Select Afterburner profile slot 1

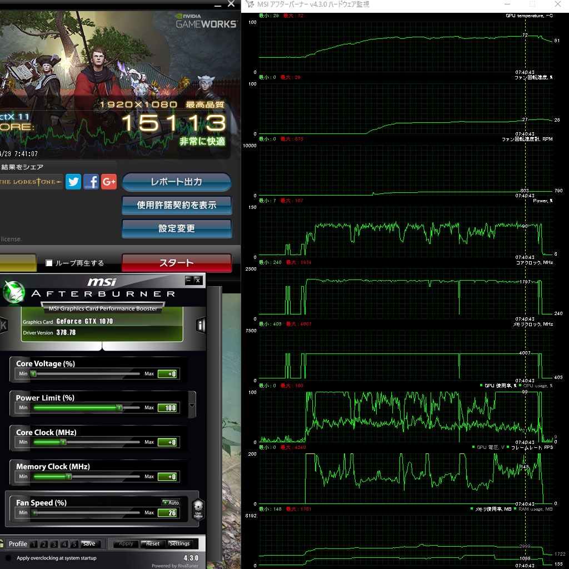34,544
